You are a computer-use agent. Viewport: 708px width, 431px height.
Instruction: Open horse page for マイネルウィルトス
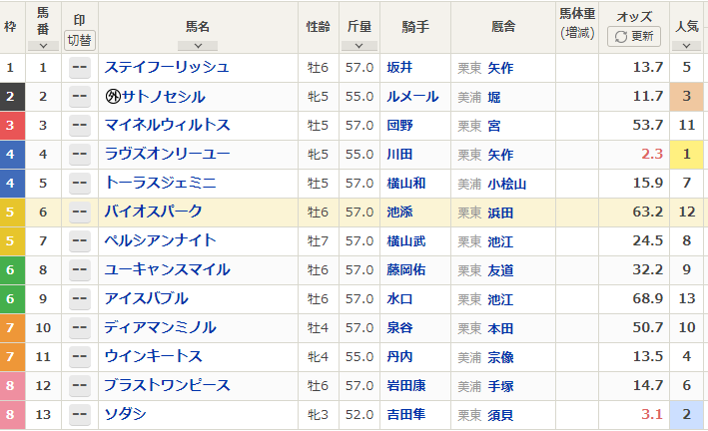pos(167,125)
